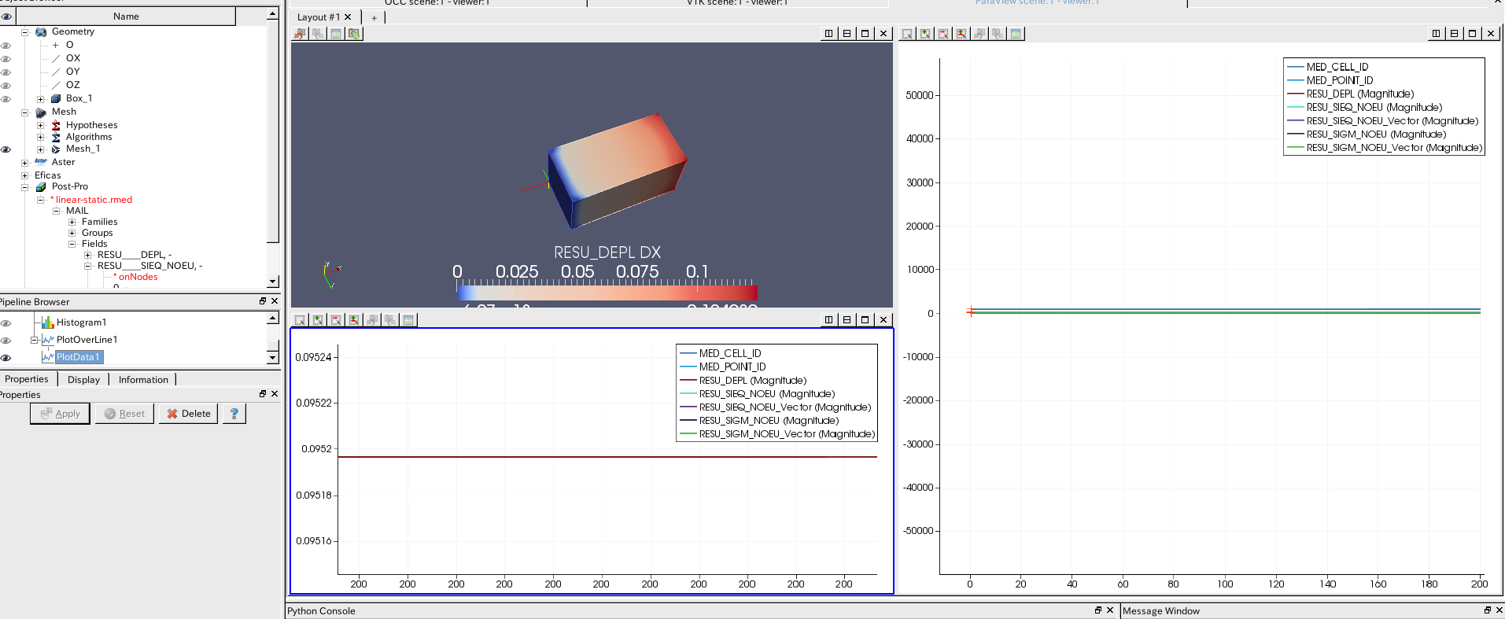Click MED_CELL_ID legend entry in right chart

click(1328, 68)
